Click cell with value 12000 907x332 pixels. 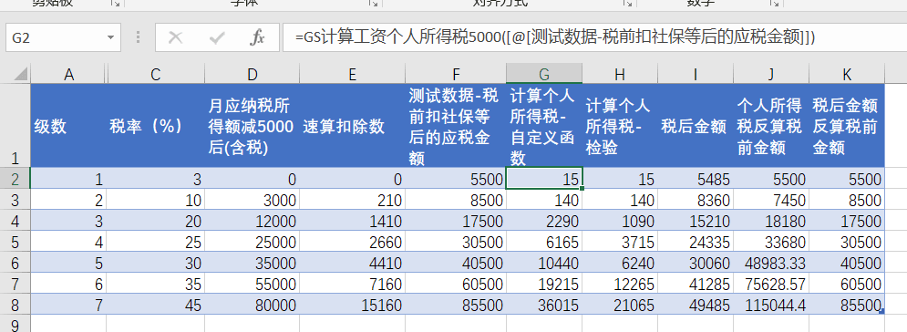click(x=253, y=221)
